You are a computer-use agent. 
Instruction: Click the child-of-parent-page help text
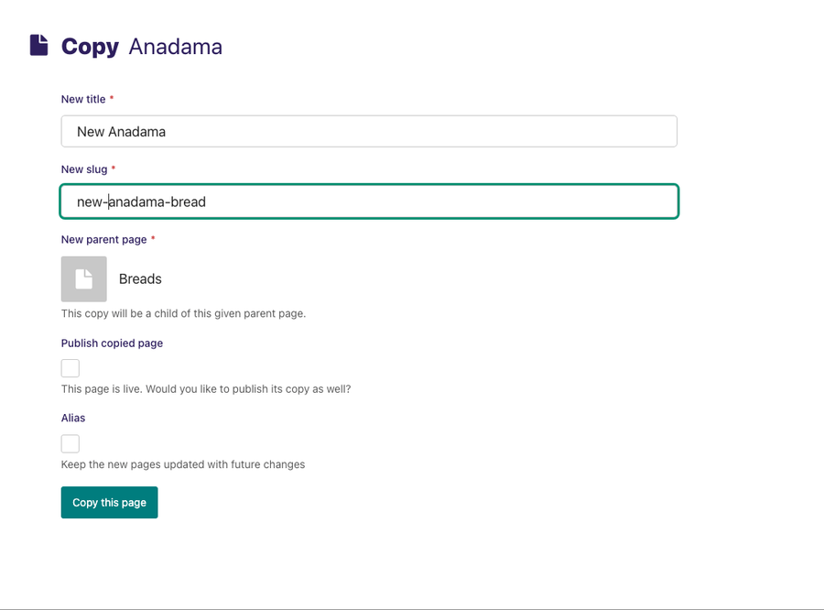click(183, 313)
